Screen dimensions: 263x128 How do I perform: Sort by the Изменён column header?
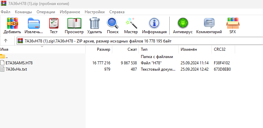coord(195,49)
